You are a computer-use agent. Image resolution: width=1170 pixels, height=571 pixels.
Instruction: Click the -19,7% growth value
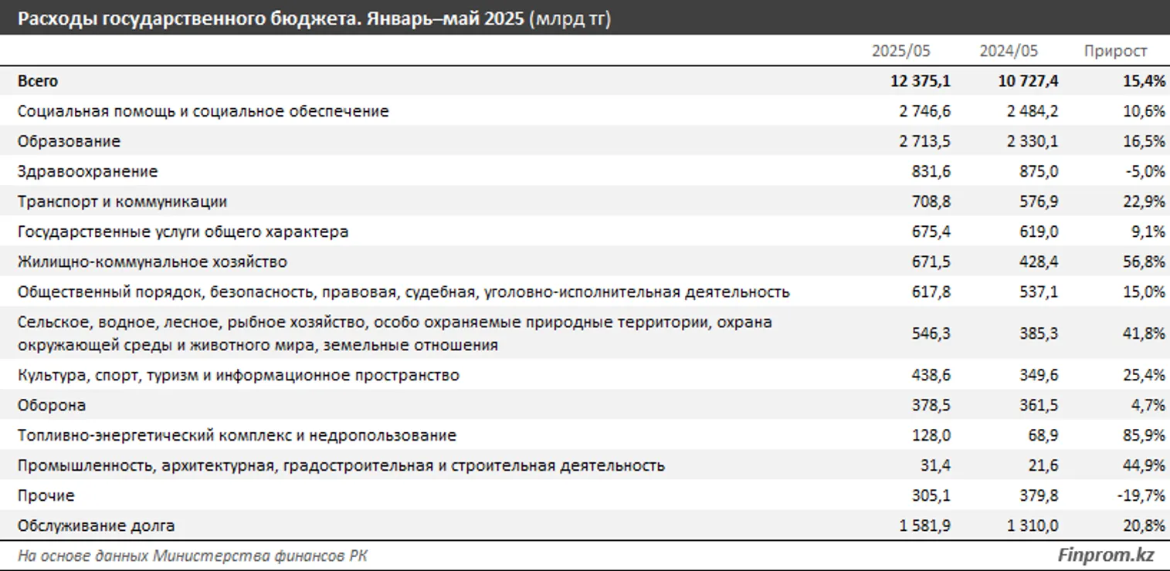1141,495
